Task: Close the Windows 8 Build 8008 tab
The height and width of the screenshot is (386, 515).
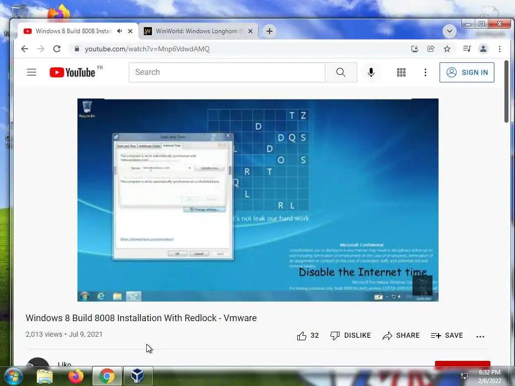Action: point(130,31)
